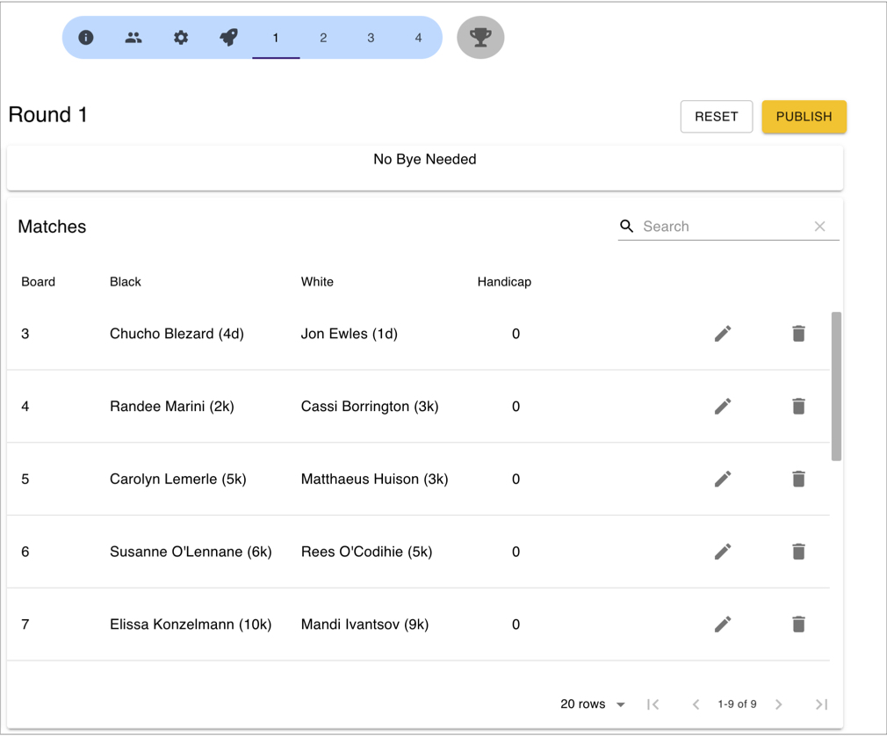Open the settings gear tab
887x736 pixels.
(x=181, y=38)
